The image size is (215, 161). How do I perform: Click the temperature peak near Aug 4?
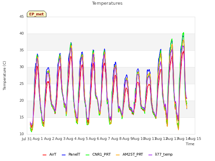(71, 43)
